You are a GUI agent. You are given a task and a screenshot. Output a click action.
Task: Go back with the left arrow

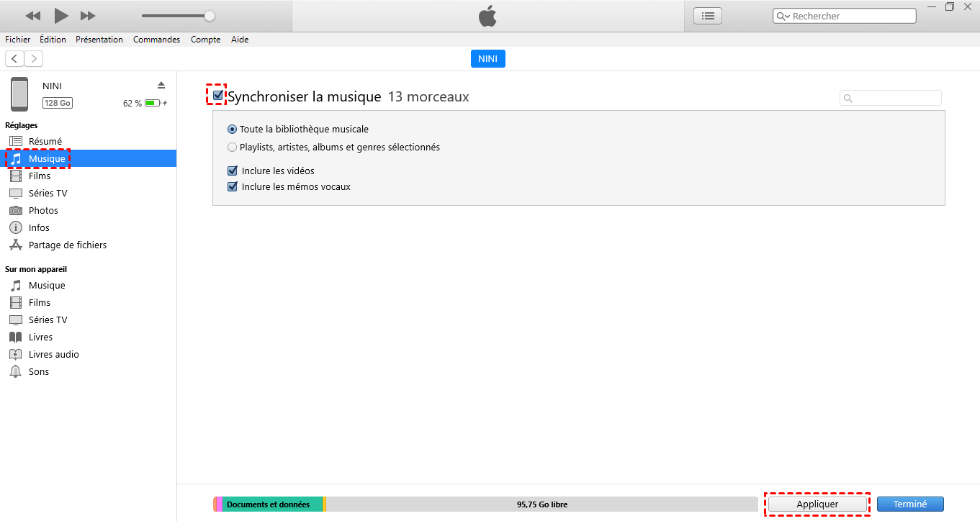pyautogui.click(x=14, y=58)
